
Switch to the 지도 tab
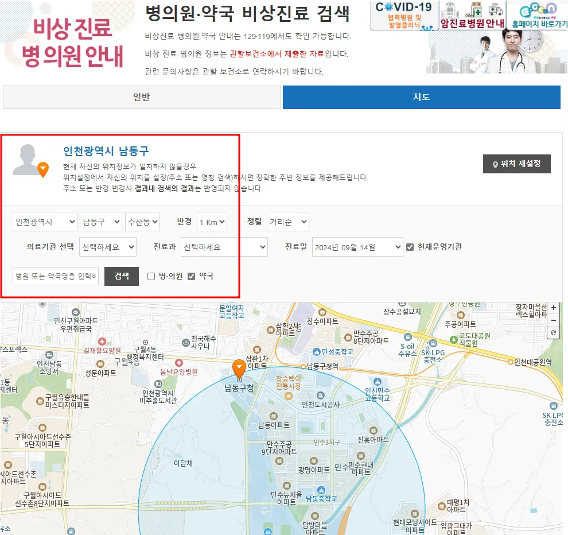[x=421, y=97]
